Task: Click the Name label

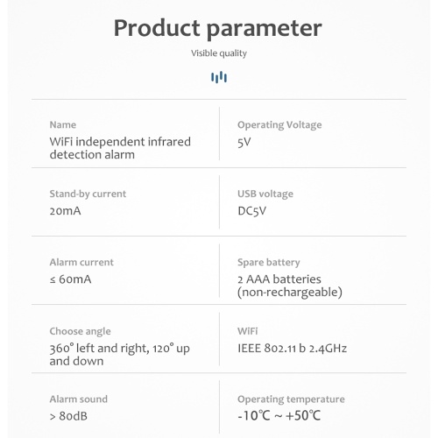Action: (63, 124)
